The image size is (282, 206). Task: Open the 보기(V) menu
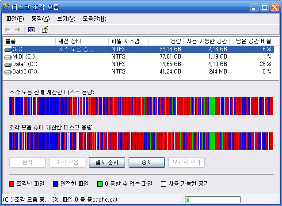[x=66, y=18]
